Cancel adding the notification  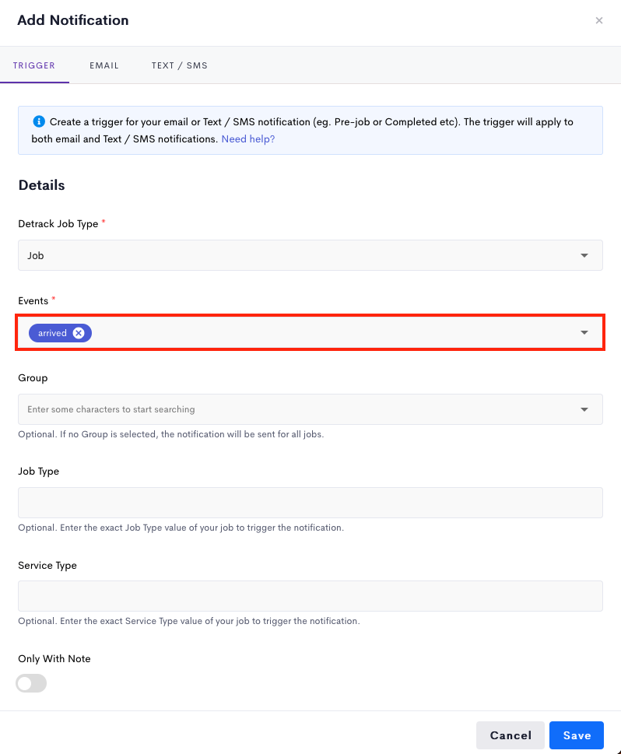pyautogui.click(x=510, y=735)
